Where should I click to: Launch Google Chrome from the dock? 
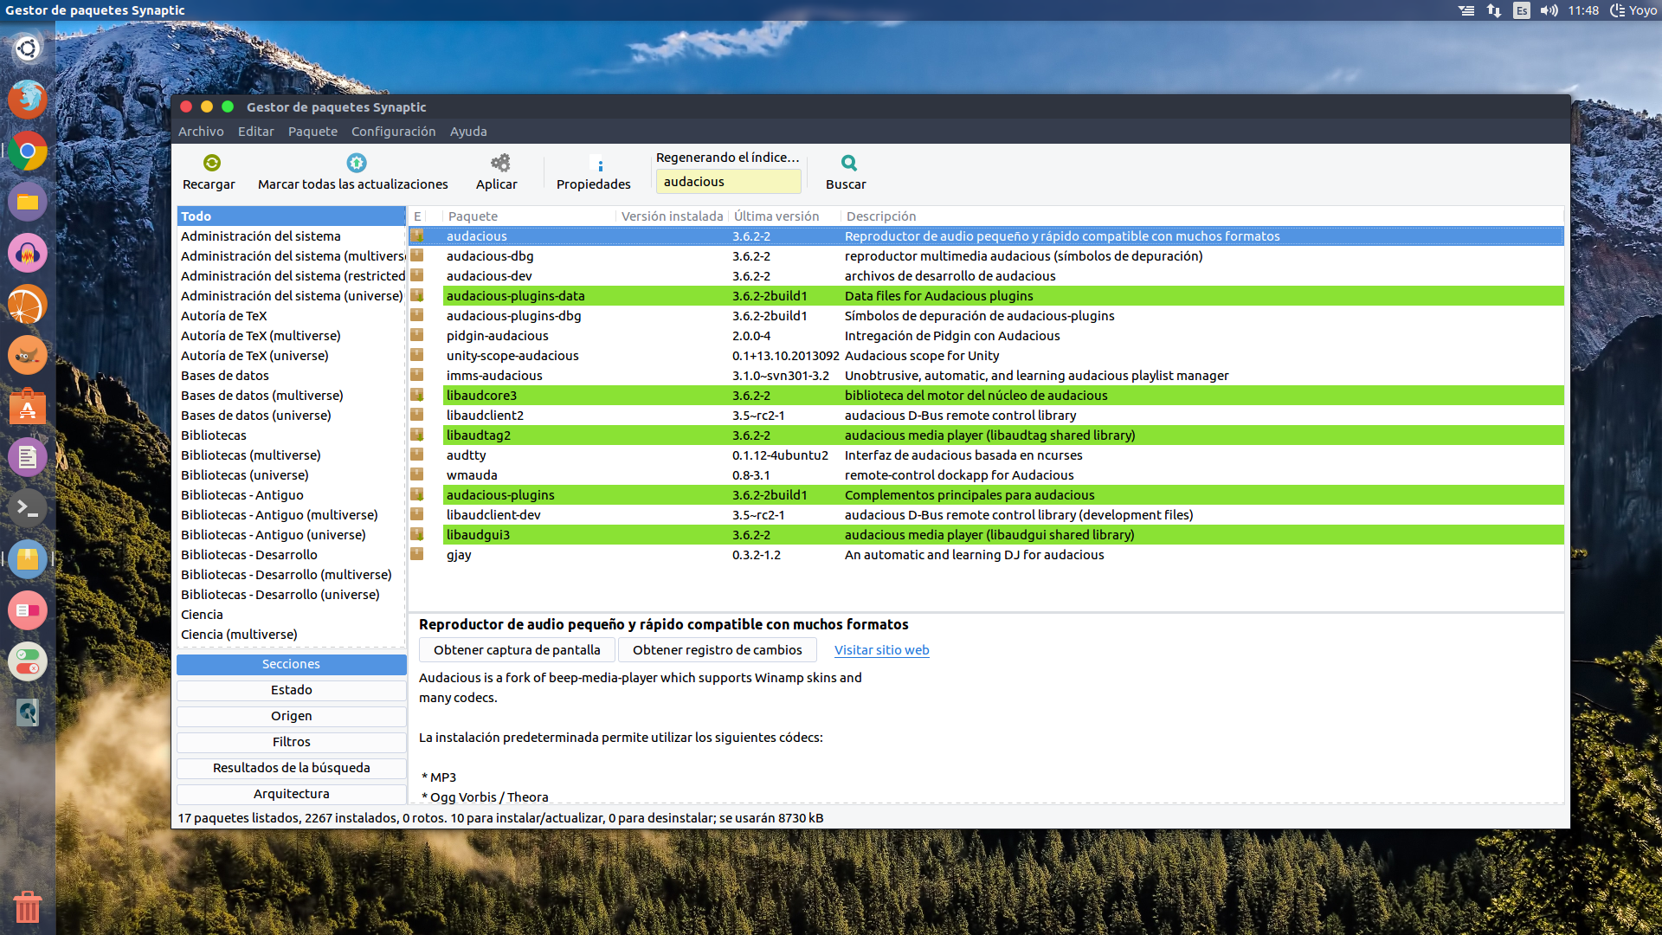[28, 151]
